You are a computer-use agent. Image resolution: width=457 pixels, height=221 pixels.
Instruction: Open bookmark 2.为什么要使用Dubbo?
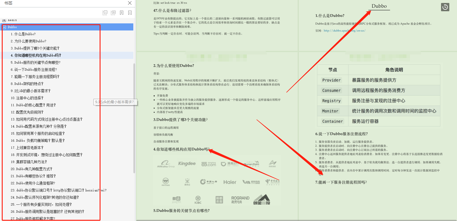(x=28, y=41)
